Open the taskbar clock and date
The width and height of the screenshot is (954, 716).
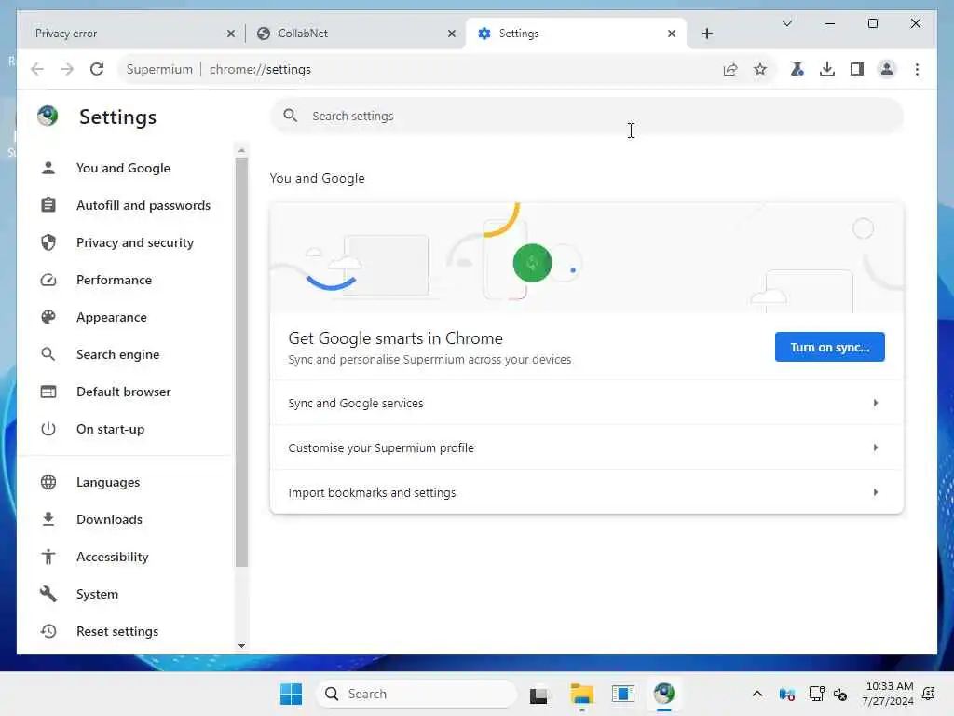coord(887,694)
